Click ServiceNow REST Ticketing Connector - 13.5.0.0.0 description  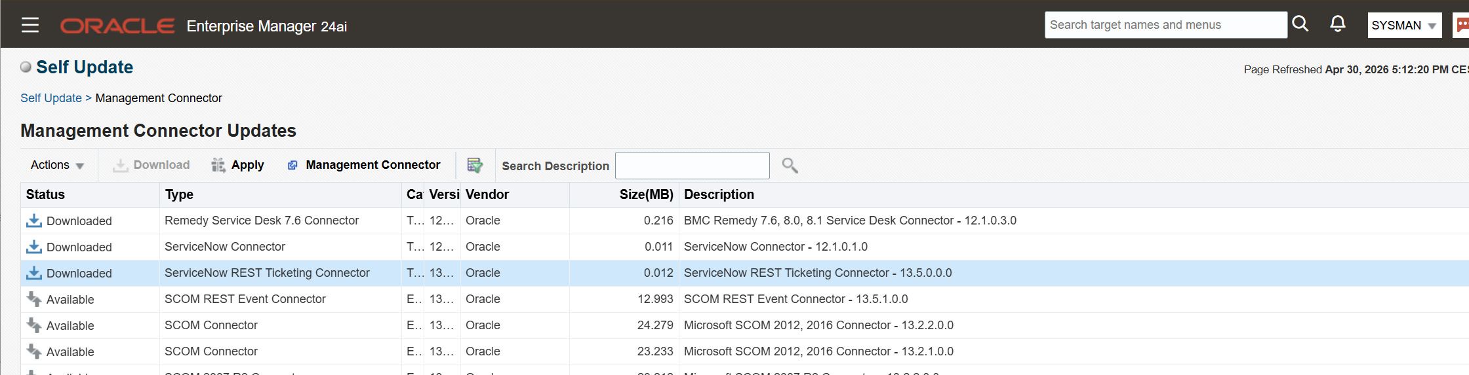(x=818, y=273)
